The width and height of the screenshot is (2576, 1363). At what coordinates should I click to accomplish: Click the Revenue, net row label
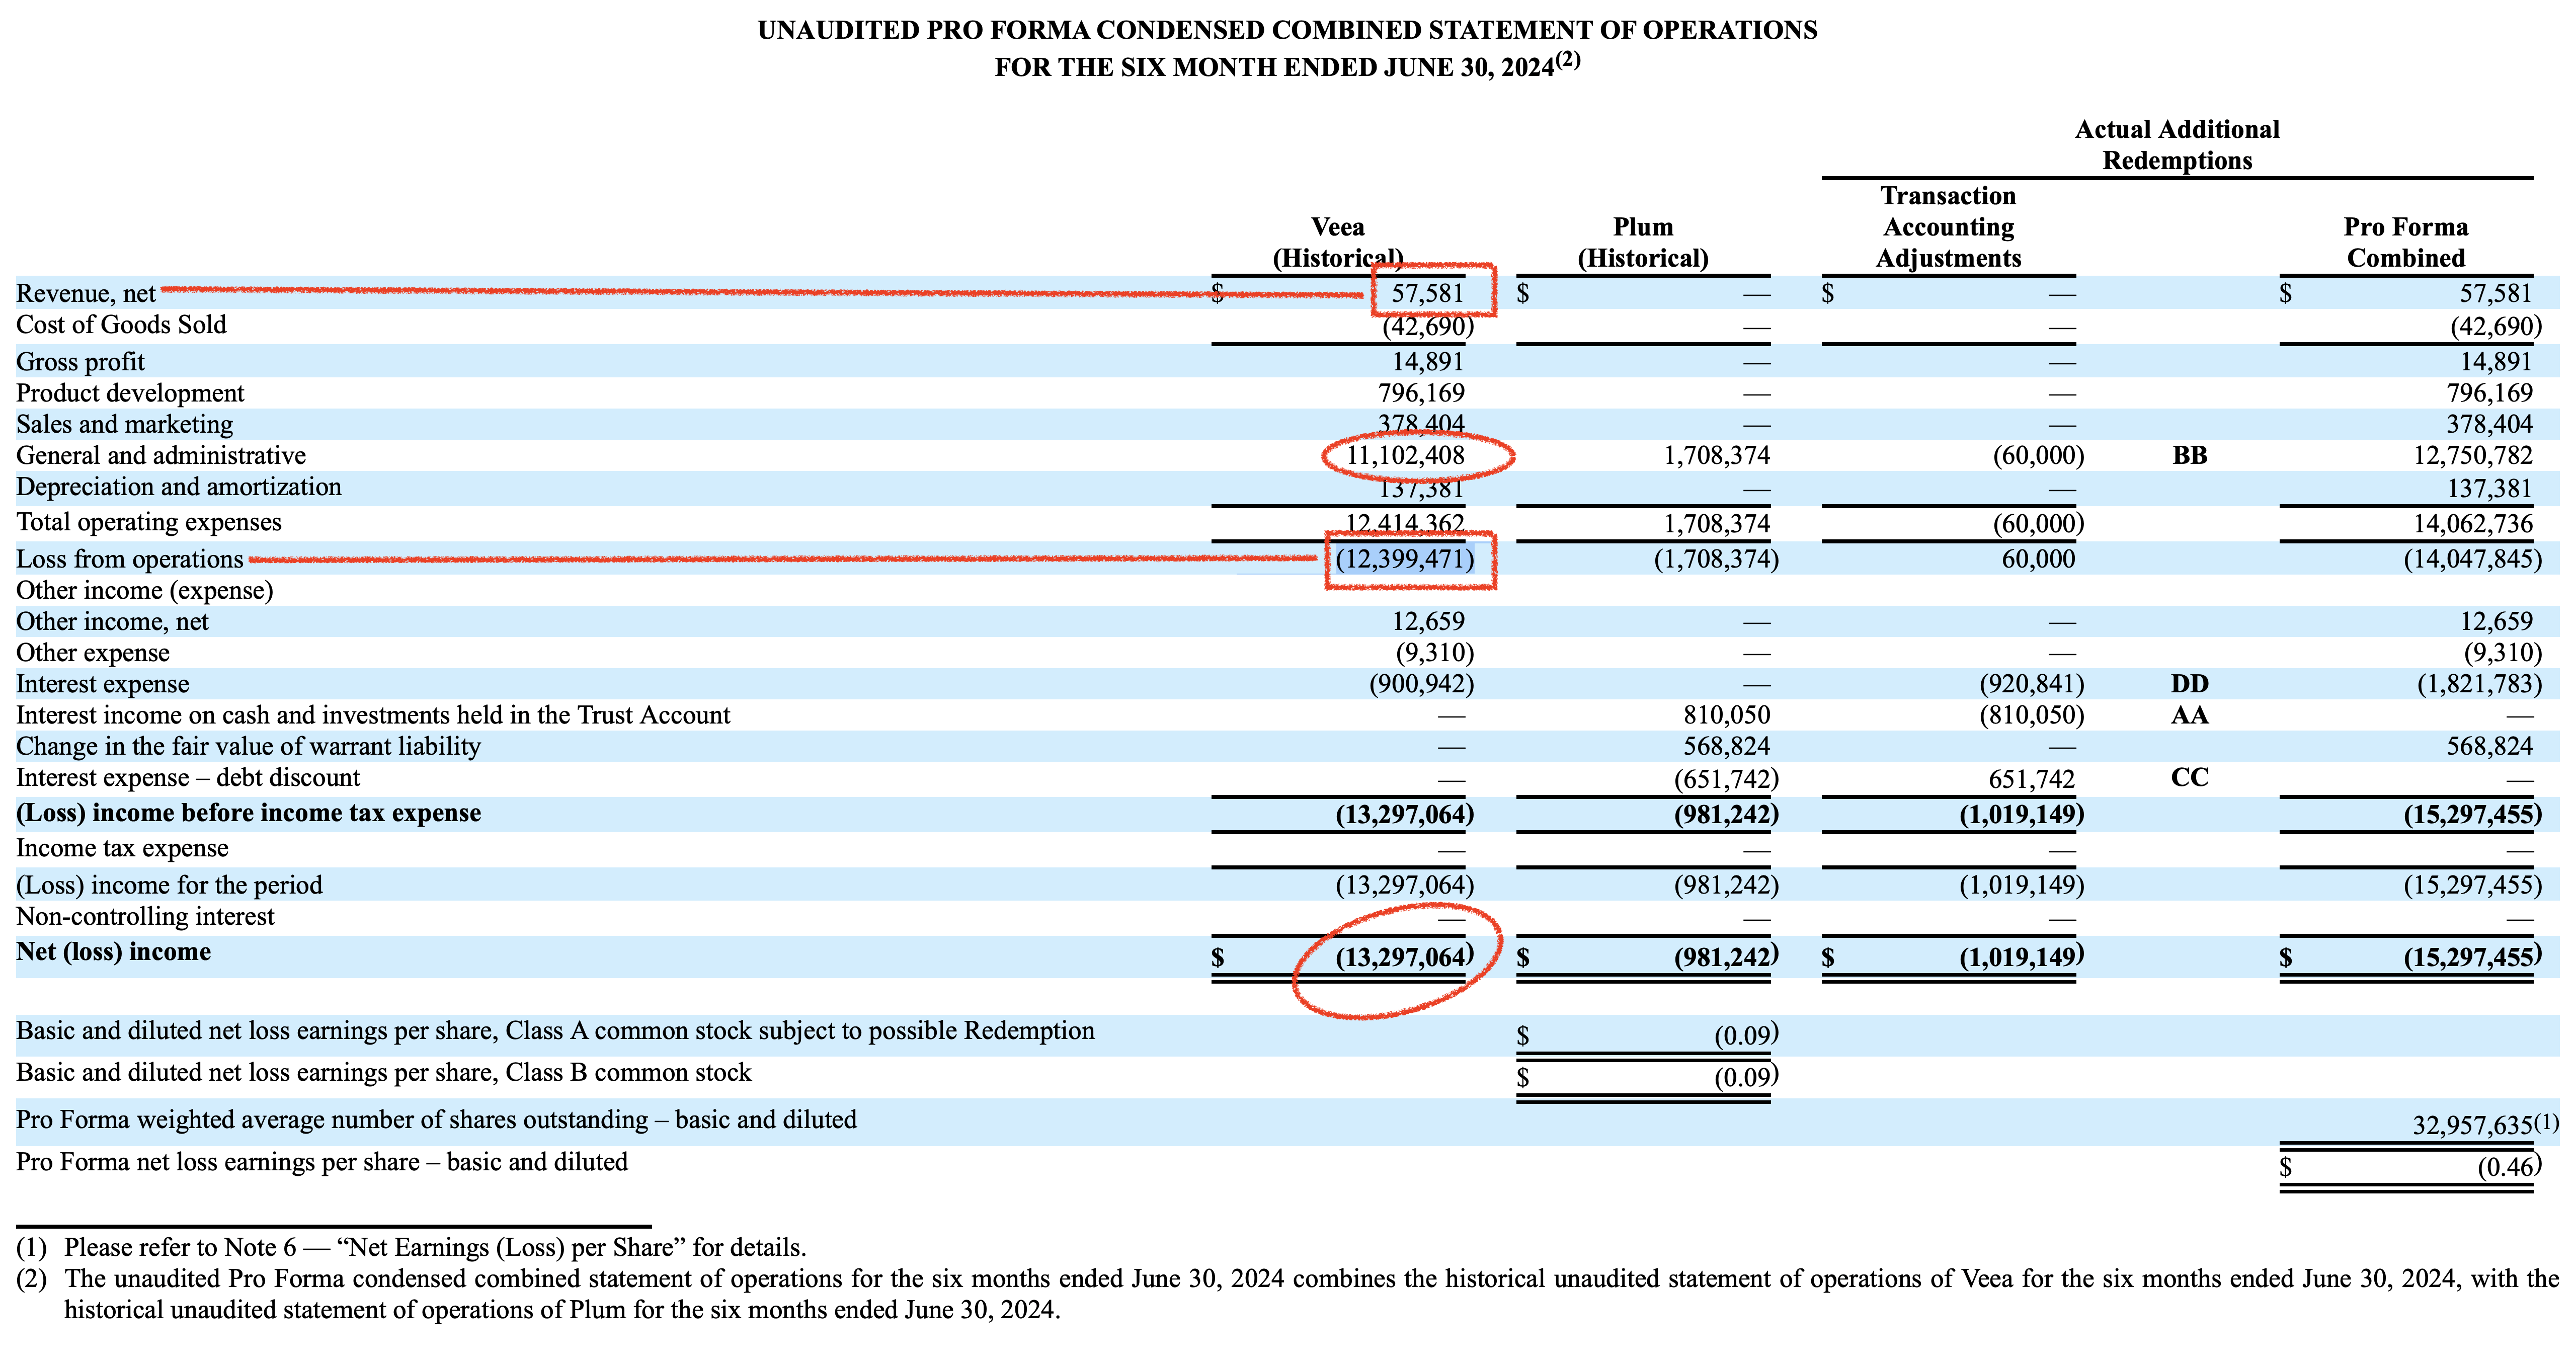(86, 293)
